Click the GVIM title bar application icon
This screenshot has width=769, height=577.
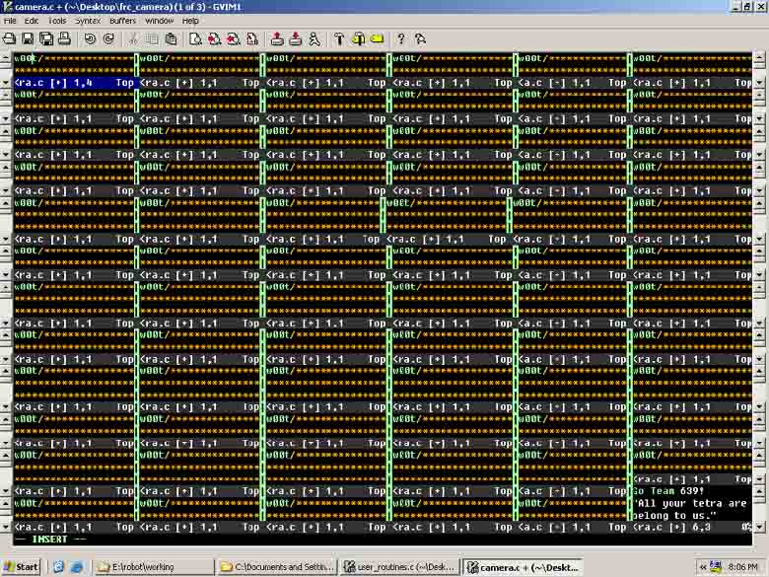click(7, 6)
